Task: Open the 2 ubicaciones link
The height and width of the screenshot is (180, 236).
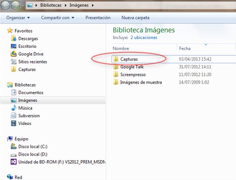Action: (144, 38)
